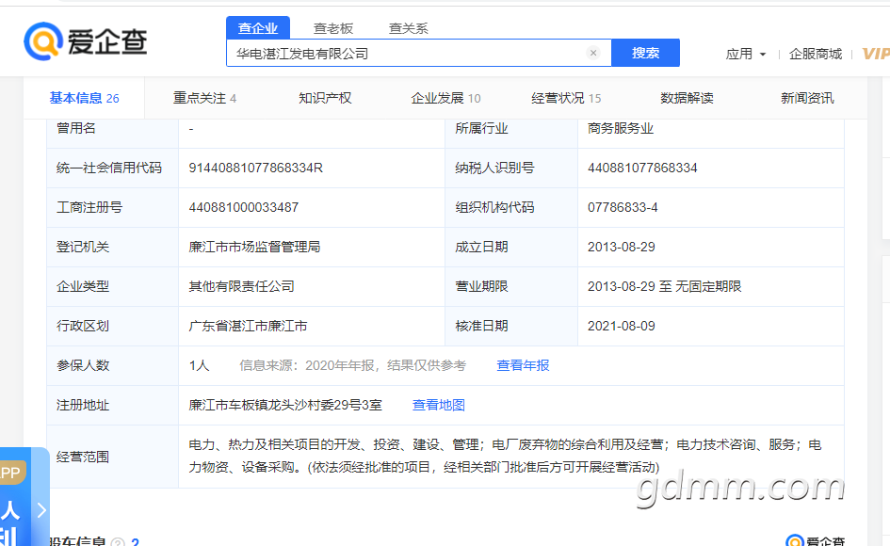Click the 成立日期 label
The image size is (890, 546).
[481, 247]
